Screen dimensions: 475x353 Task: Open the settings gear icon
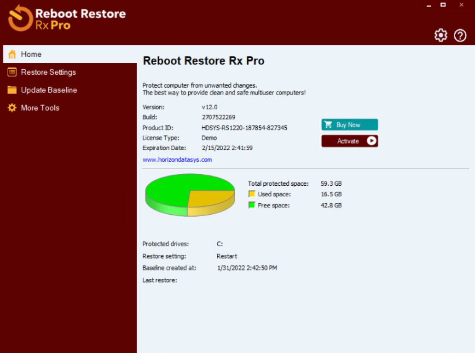(441, 35)
